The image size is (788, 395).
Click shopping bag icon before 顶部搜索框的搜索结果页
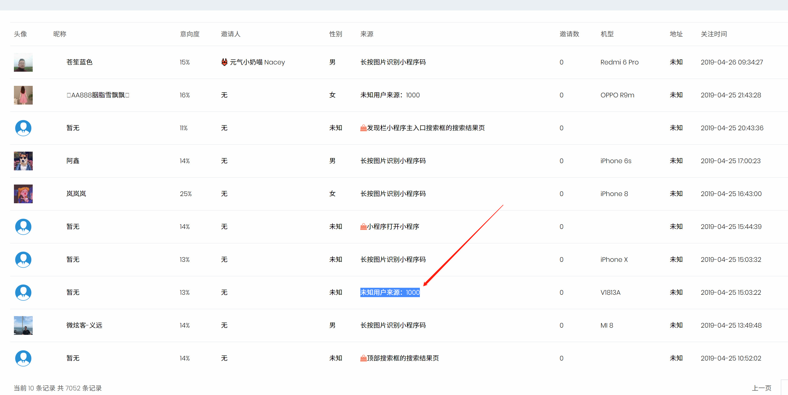click(363, 358)
